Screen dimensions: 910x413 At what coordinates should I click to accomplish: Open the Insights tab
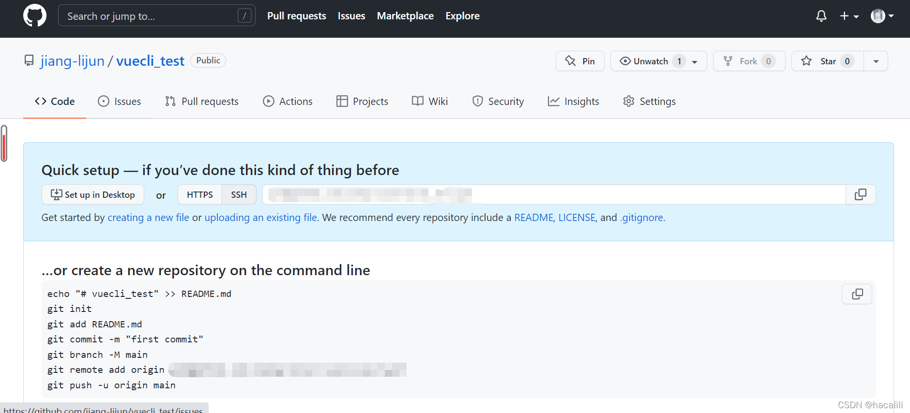[574, 101]
